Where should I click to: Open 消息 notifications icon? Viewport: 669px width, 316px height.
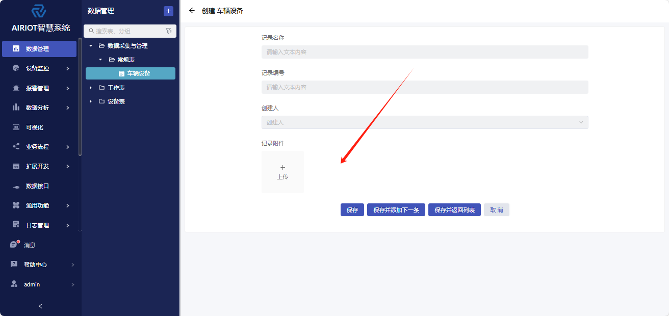(x=14, y=245)
